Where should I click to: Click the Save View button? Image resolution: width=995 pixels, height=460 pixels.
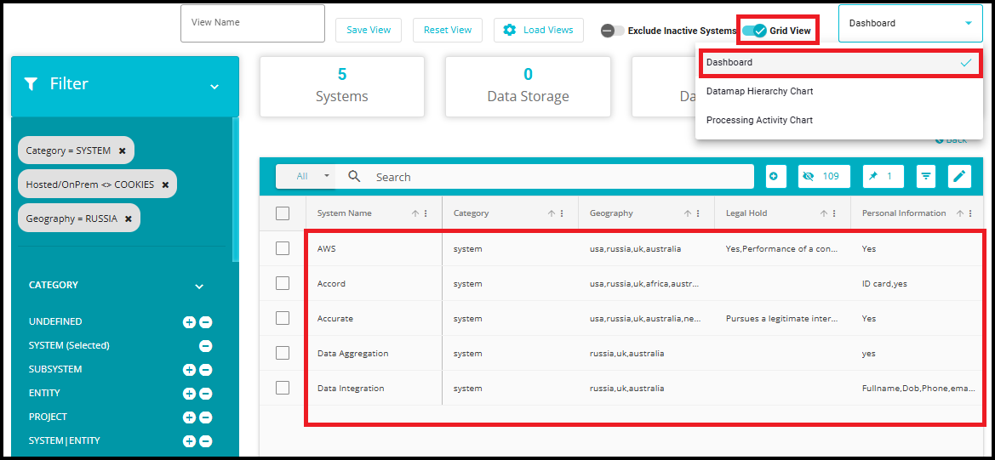point(369,30)
